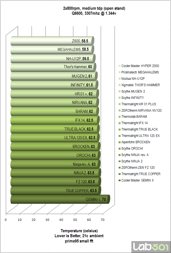The image size is (171, 253).
Task: Click the prime95 small fft caption
Action: coord(79,241)
